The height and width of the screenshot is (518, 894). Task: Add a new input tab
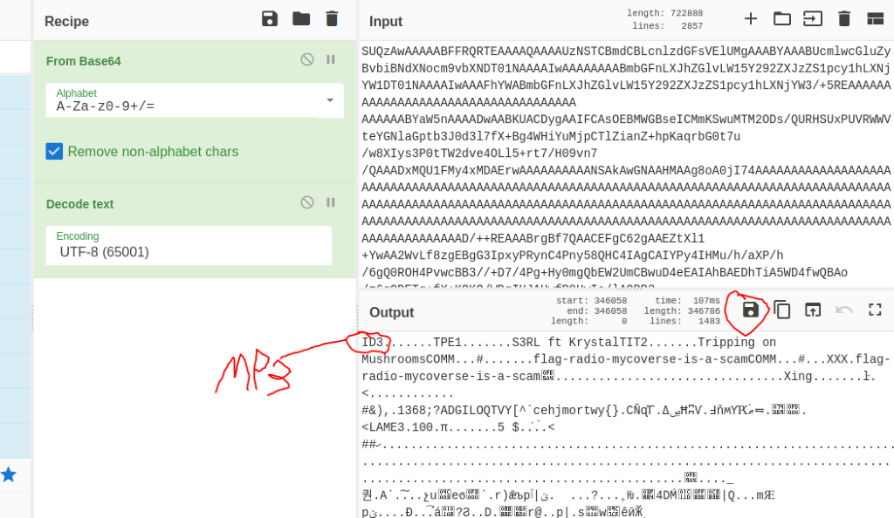coord(751,19)
